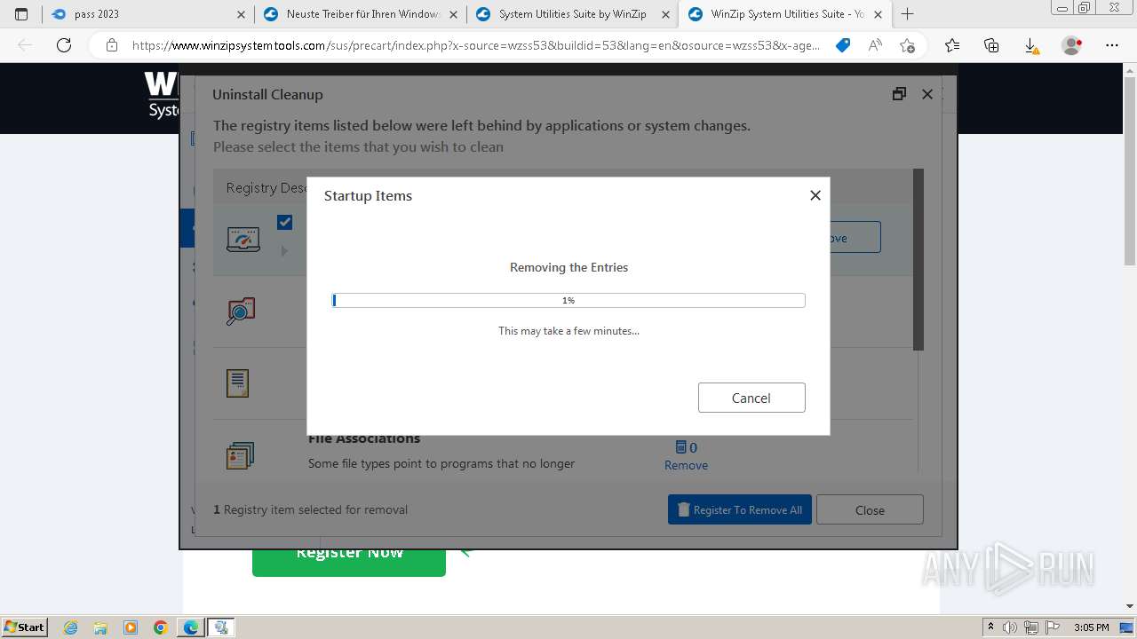Open the network tray icon
Screen dimensions: 1137x639
pos(1031,627)
